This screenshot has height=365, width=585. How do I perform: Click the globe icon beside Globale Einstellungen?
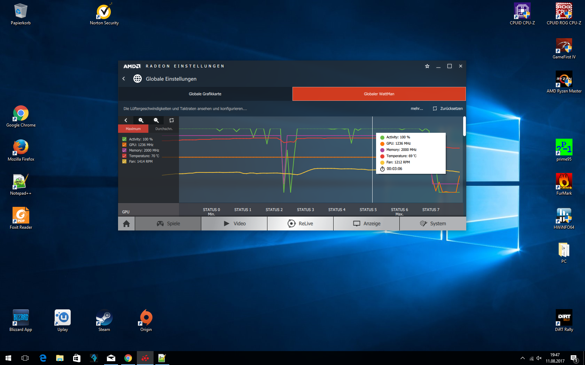point(138,79)
